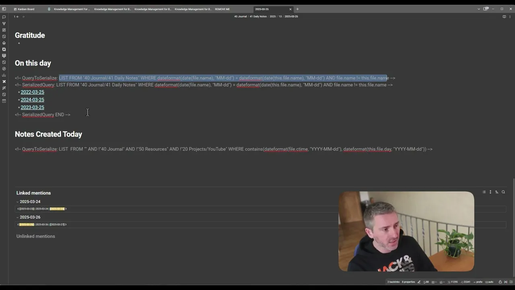Screen dimensions: 515x290
Task: Navigate back with the left arrow
Action: [x=17, y=17]
